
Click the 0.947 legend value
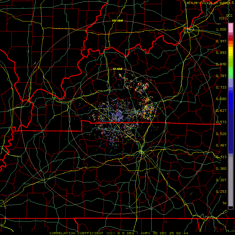(221, 41)
